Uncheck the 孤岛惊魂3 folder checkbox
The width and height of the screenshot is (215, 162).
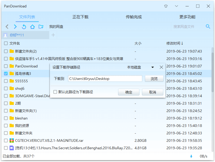[x=6, y=74]
